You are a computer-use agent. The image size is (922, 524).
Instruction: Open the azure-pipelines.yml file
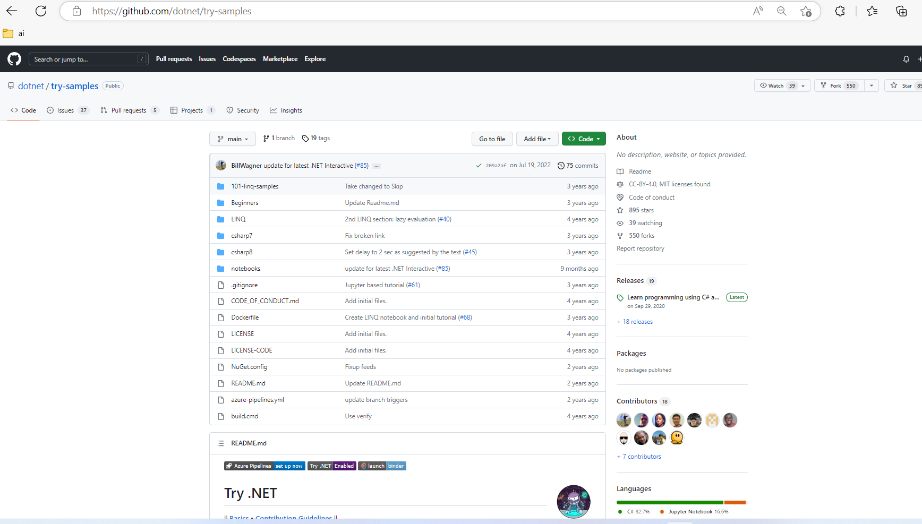coord(258,400)
